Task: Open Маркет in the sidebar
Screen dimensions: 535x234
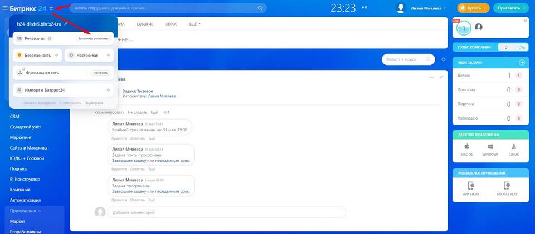Action: click(17, 221)
